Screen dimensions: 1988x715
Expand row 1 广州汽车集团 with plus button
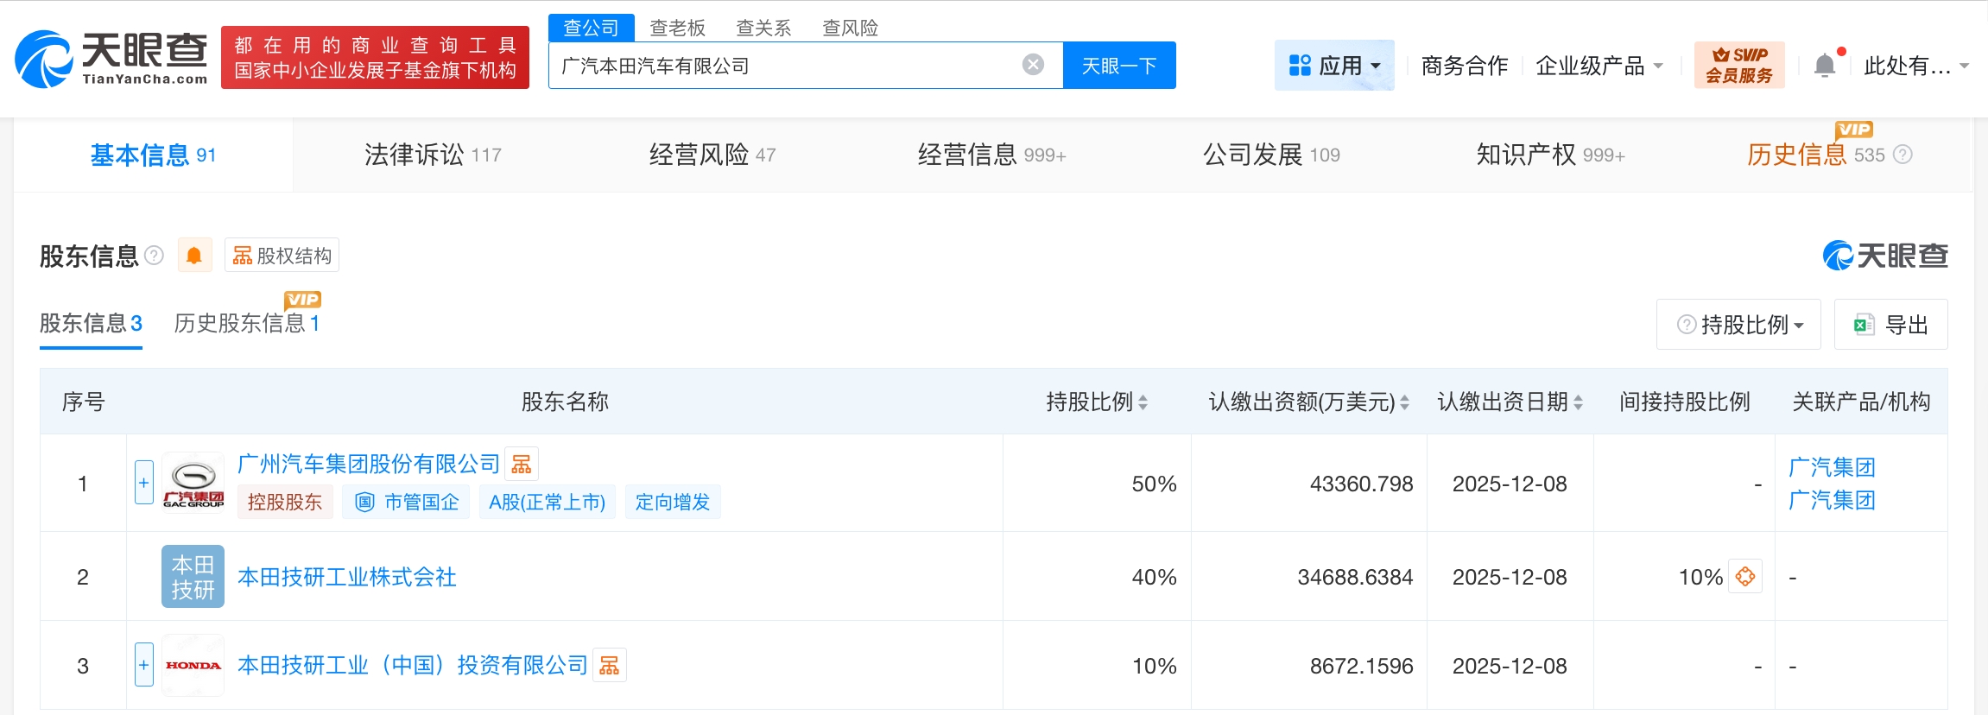(144, 483)
